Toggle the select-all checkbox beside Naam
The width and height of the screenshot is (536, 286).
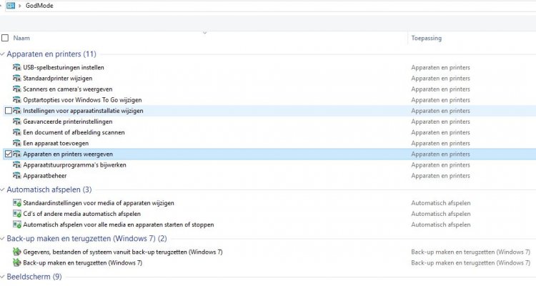6,37
